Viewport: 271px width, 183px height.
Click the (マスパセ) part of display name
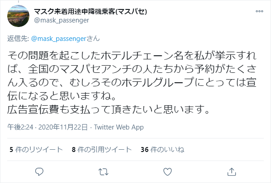point(131,12)
